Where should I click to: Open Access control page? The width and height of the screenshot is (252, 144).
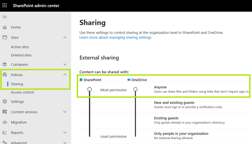[22, 92]
